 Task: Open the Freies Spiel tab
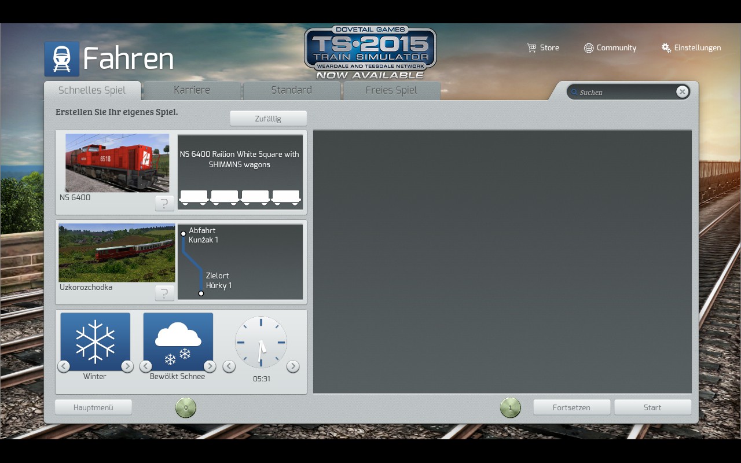[x=391, y=90]
